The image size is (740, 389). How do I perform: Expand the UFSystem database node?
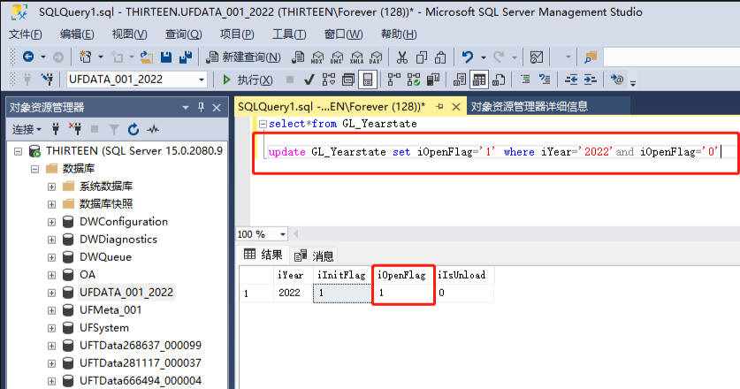[51, 329]
